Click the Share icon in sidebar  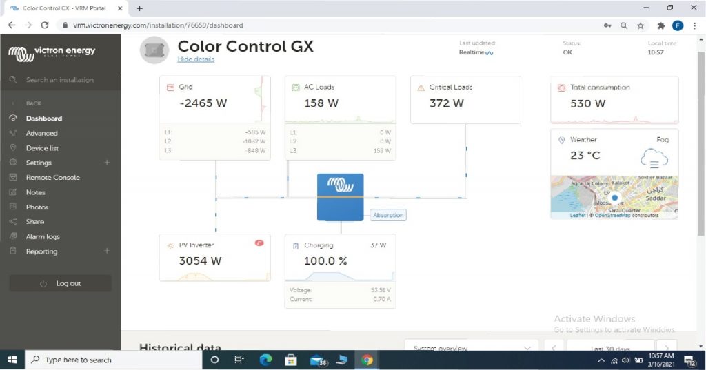13,221
